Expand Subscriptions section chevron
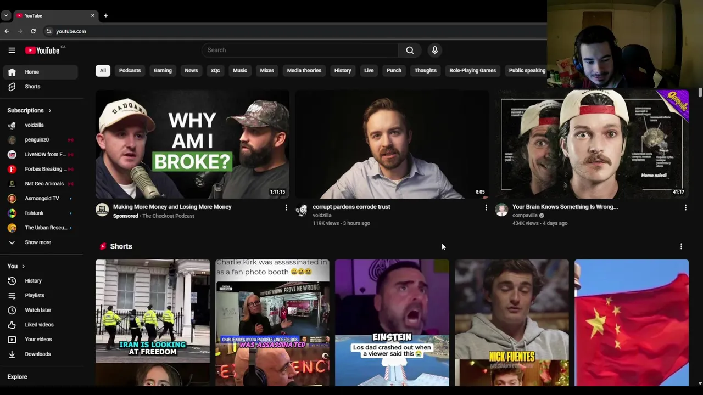 pos(49,111)
